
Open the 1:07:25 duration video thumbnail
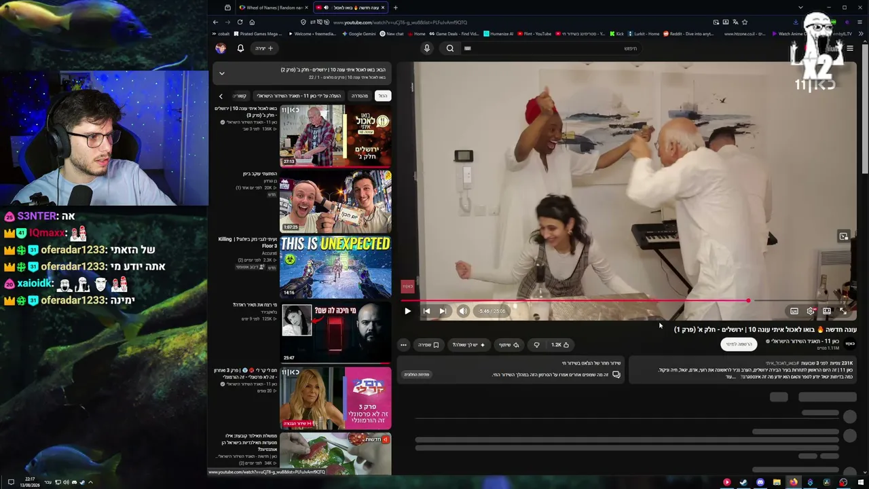[335, 200]
